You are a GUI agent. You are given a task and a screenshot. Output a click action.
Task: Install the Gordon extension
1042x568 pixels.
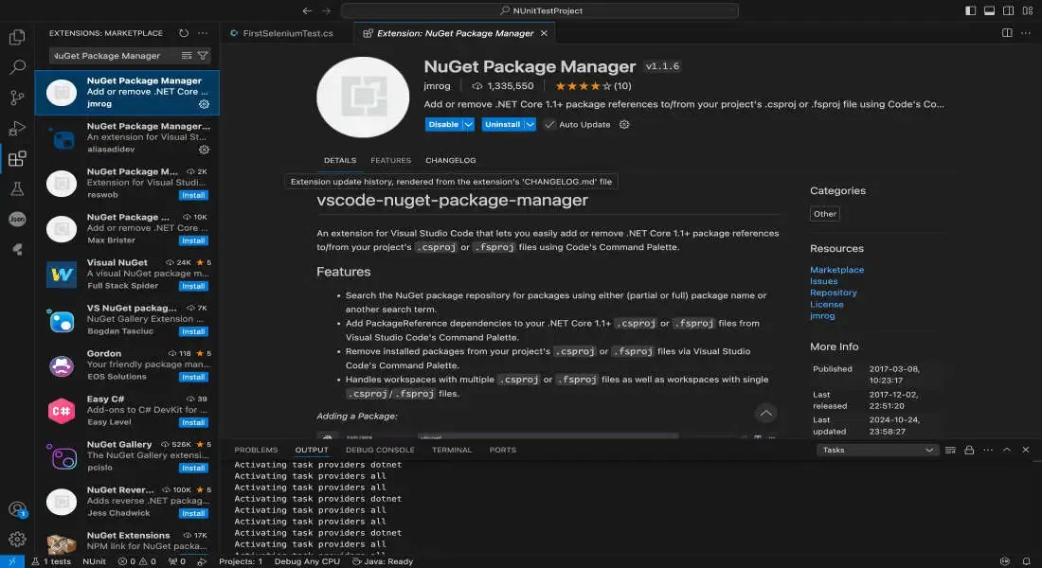tap(193, 378)
